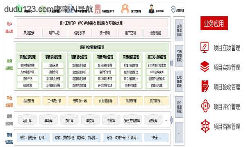246x147 pixels.
Task: Select the 项目实施管理 layers icon
Action: point(205,67)
